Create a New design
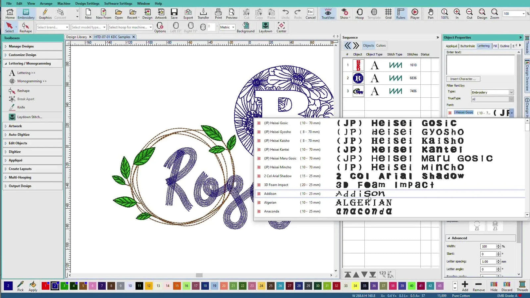The width and height of the screenshot is (530, 298). click(88, 14)
